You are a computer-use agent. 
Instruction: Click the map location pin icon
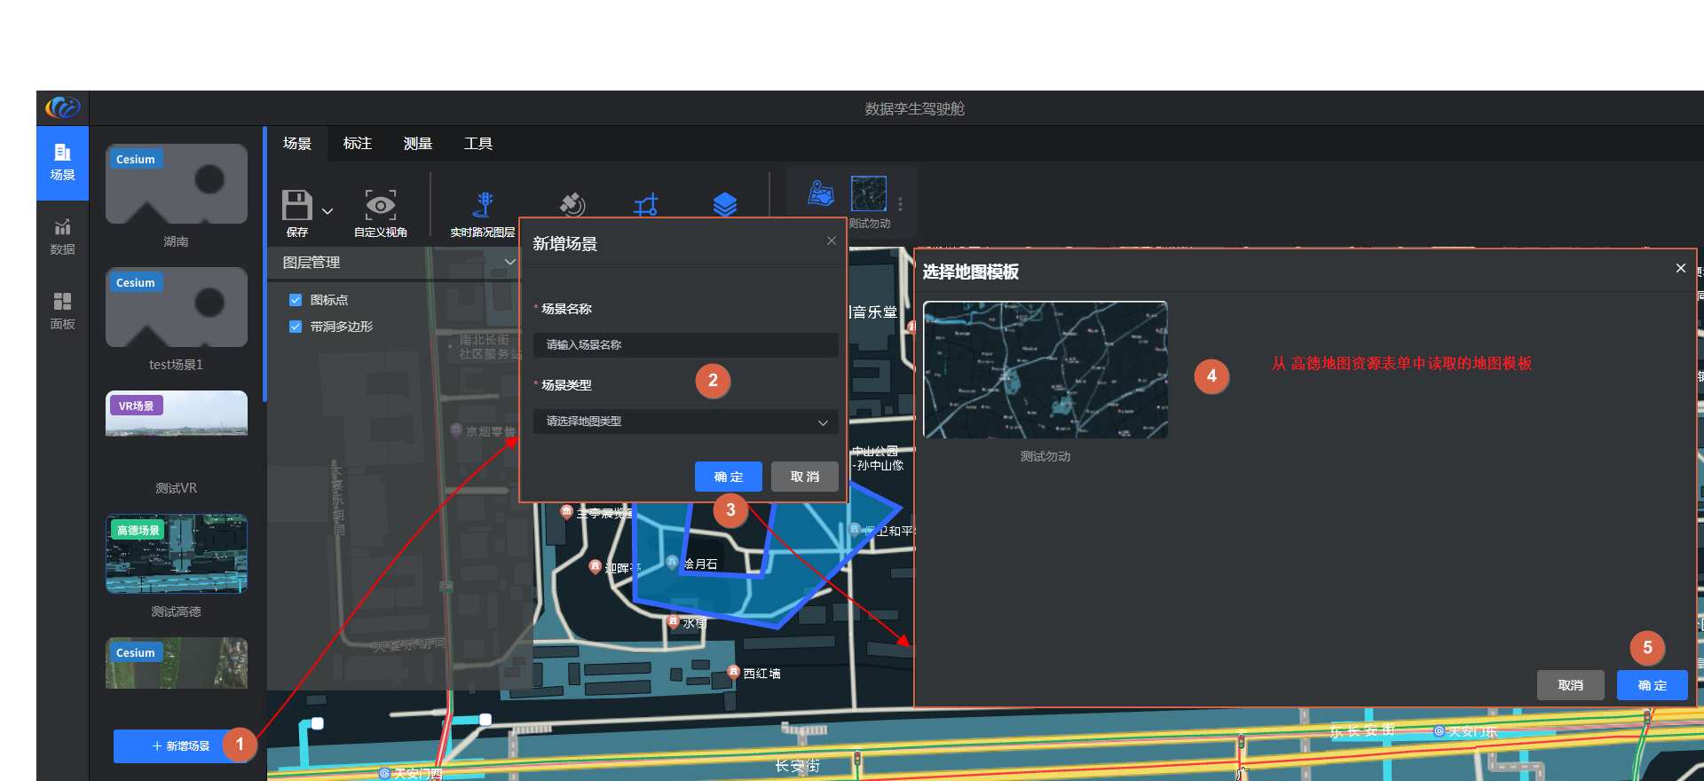pyautogui.click(x=820, y=193)
